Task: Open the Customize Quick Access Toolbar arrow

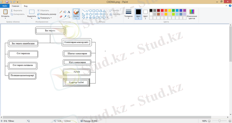Action: click(x=18, y=2)
